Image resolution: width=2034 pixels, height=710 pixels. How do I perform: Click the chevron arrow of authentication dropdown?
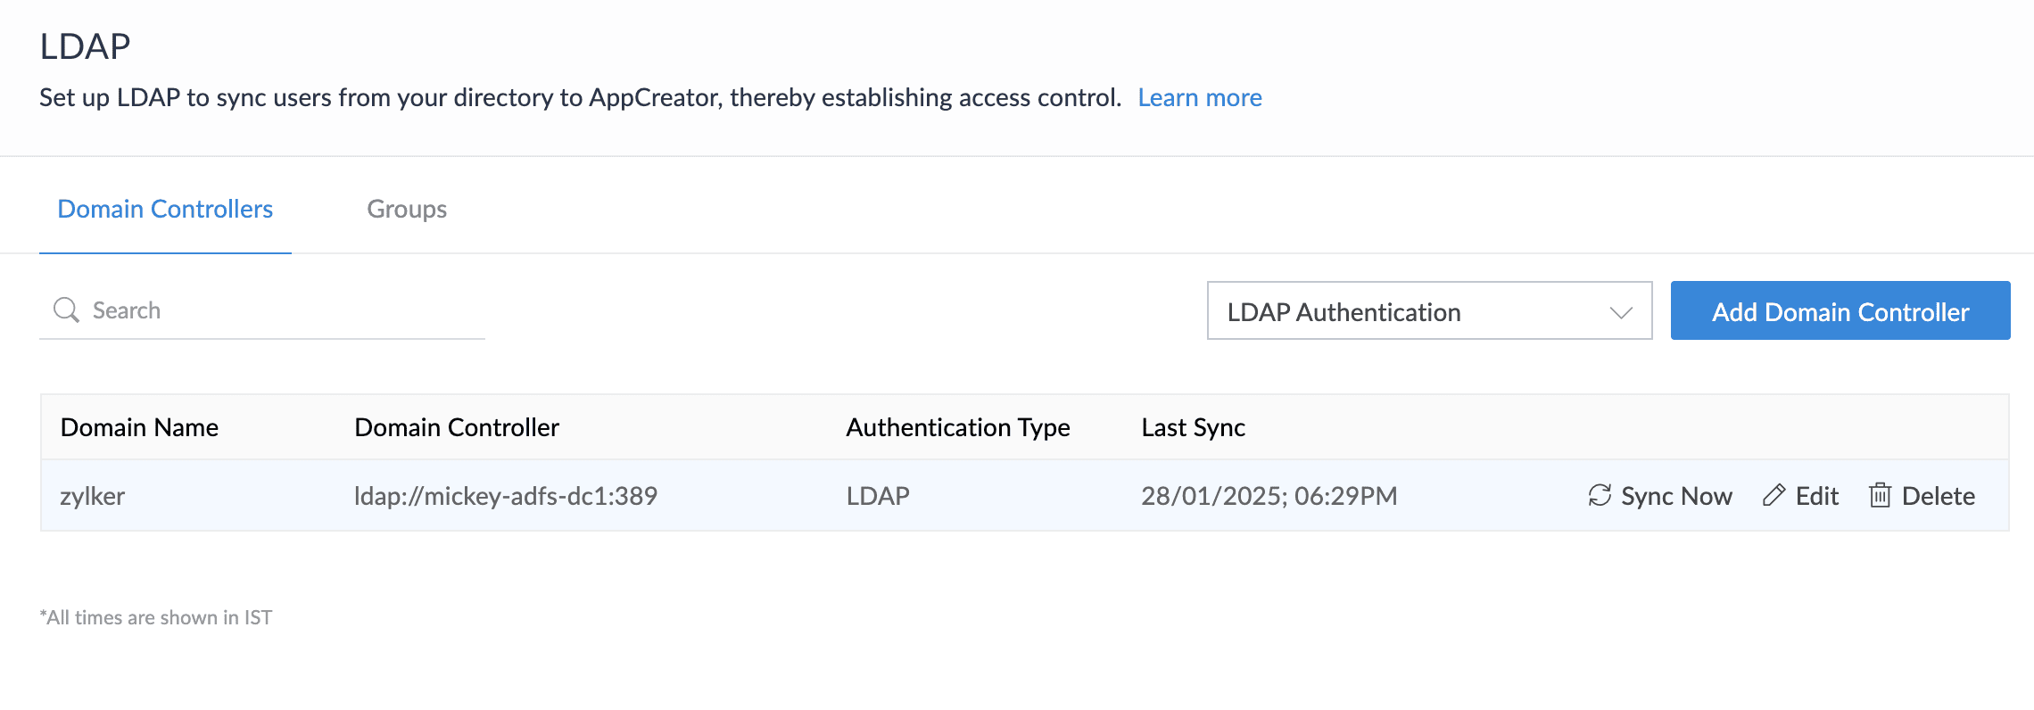pyautogui.click(x=1620, y=312)
